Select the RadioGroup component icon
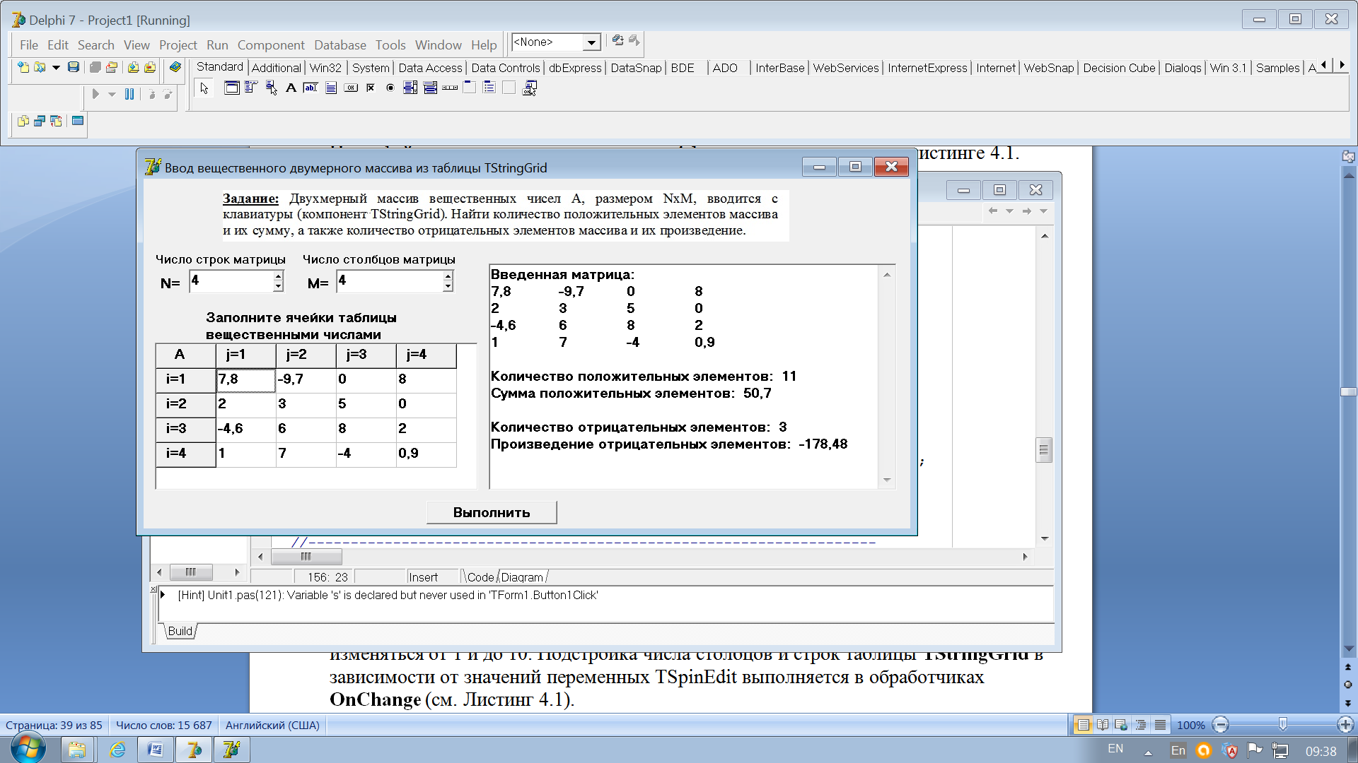1358x763 pixels. (x=489, y=88)
